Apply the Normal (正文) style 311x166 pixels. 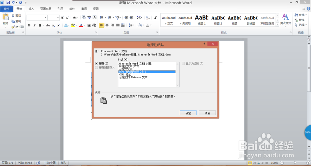(169, 20)
